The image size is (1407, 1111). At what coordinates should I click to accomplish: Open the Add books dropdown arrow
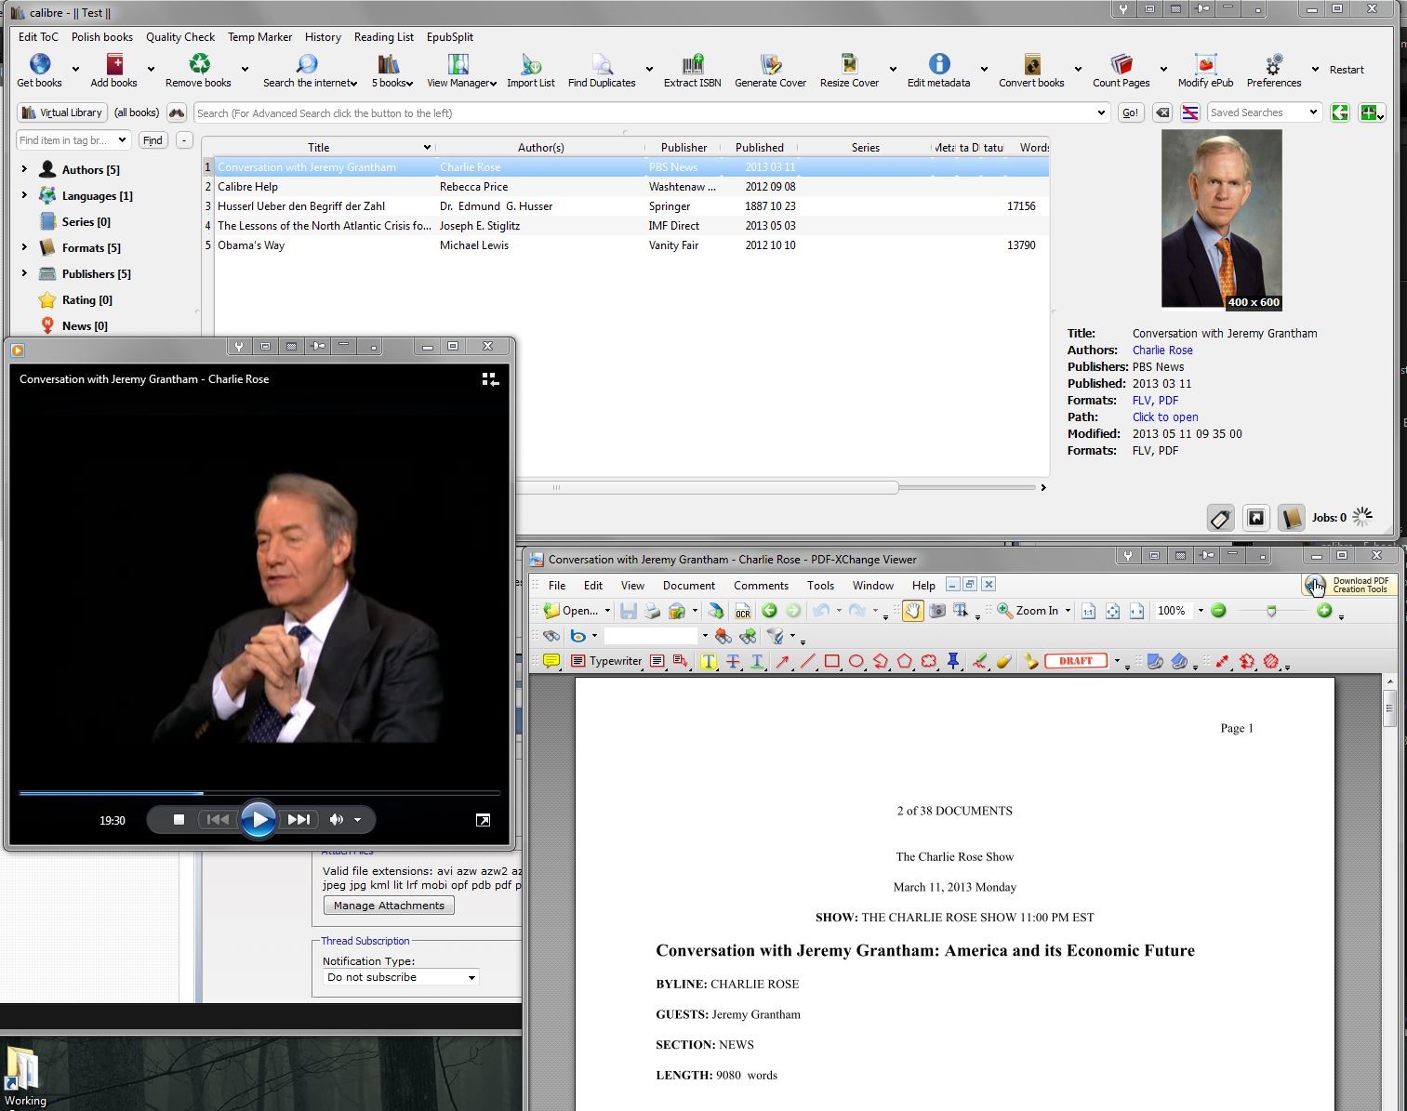coord(151,69)
